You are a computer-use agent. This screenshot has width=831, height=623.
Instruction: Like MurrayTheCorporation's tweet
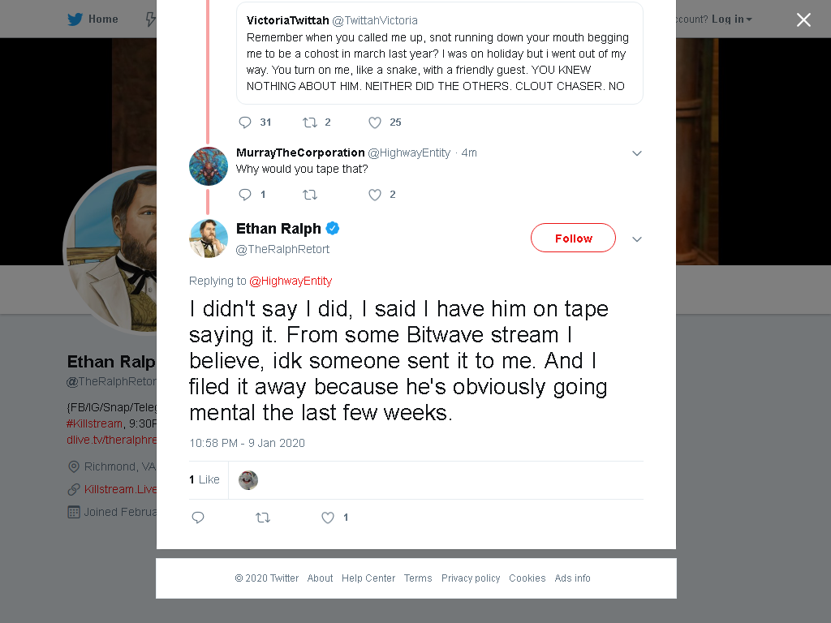point(375,195)
